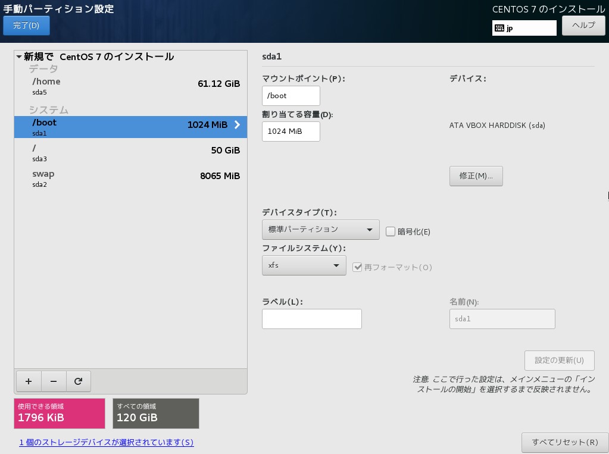Click the 修正(M)... modify device button
Screen dimensions: 609x454
tap(476, 176)
